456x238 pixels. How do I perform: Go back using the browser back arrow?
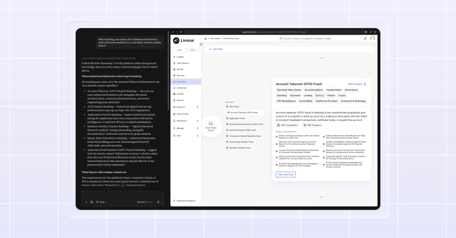pos(173,32)
